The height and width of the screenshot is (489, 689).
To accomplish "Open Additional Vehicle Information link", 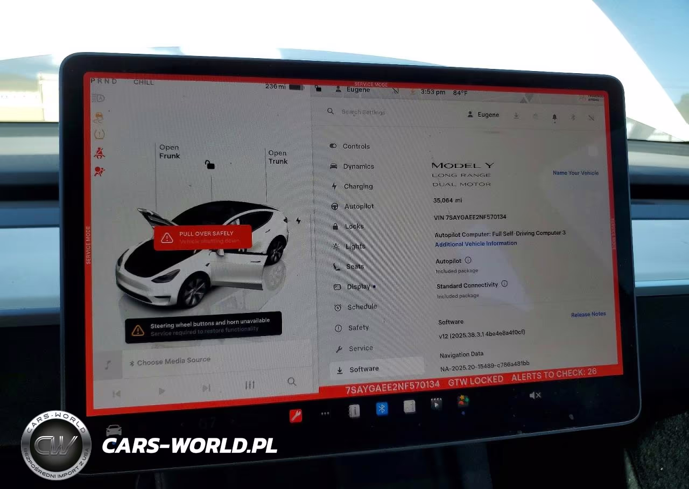I will pyautogui.click(x=476, y=243).
